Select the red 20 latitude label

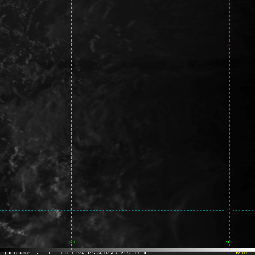229,45
